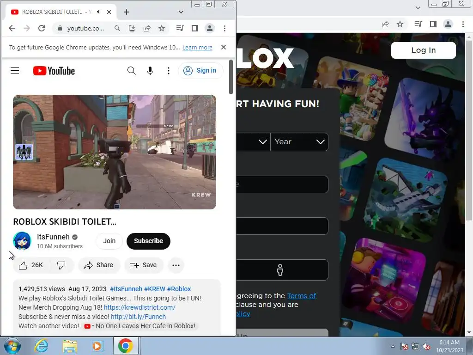Sign in to YouTube

[200, 71]
